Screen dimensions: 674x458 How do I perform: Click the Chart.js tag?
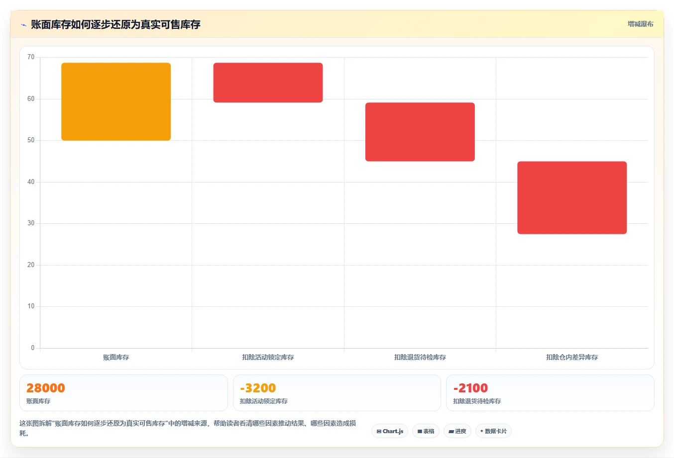coord(390,431)
